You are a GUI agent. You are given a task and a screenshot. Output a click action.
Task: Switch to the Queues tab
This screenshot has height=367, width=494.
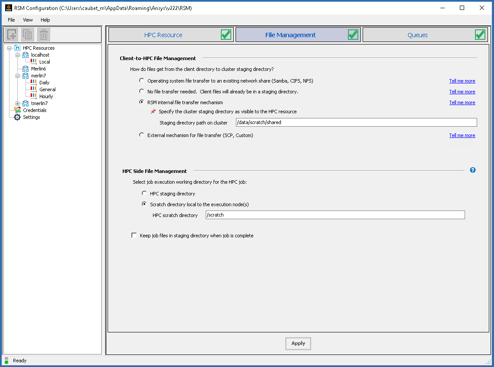[417, 35]
